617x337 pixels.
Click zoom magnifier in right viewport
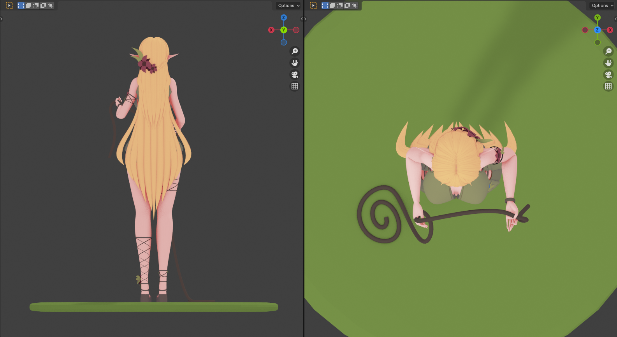pyautogui.click(x=608, y=51)
